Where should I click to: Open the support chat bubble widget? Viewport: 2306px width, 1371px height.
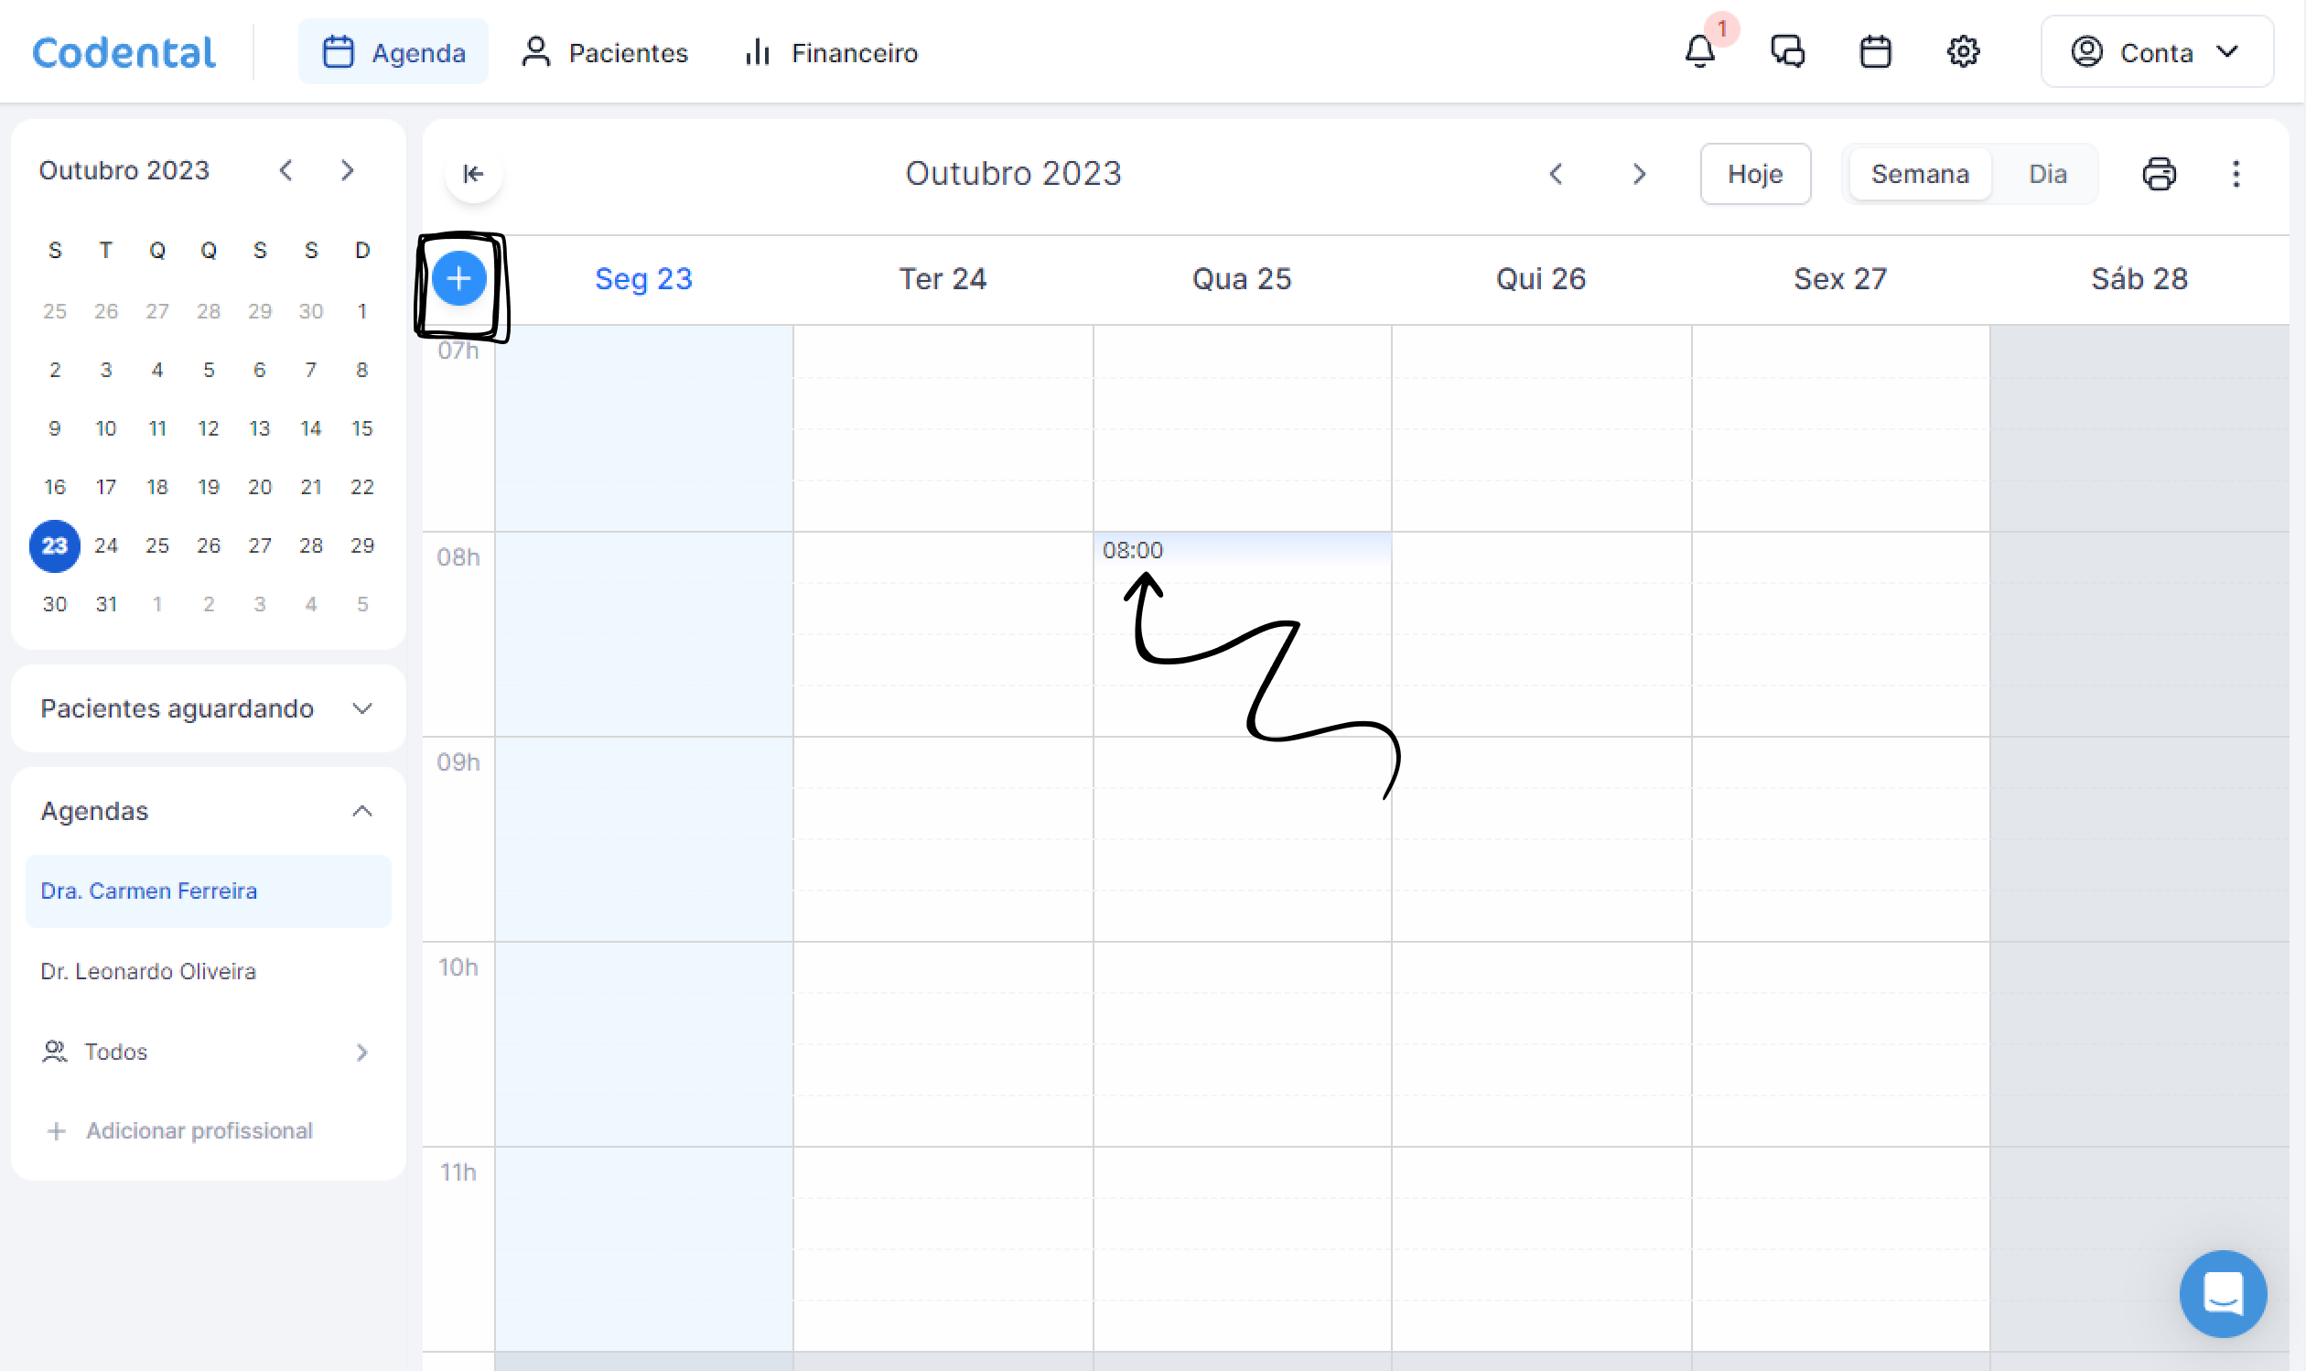(x=2223, y=1292)
